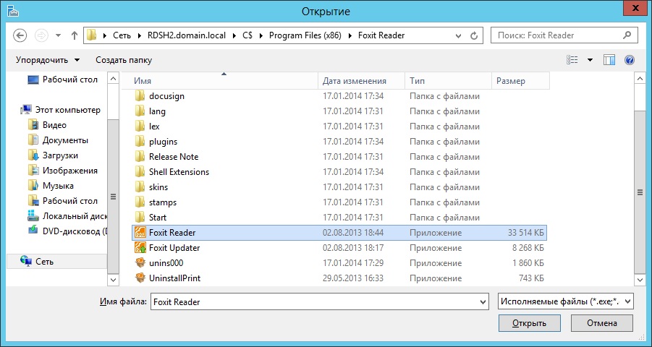This screenshot has width=652, height=347.
Task: Go back using the back arrow
Action: (x=20, y=35)
